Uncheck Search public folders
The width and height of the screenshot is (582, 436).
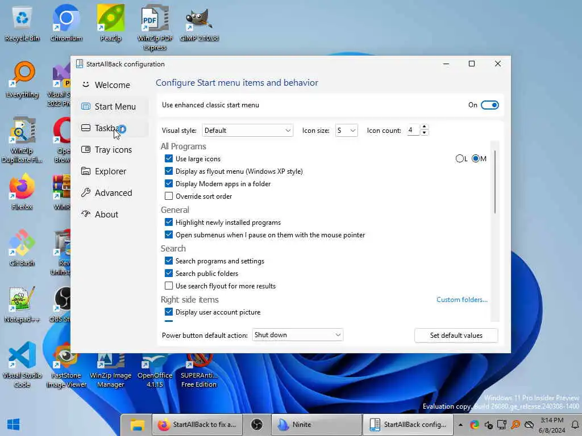tap(168, 273)
